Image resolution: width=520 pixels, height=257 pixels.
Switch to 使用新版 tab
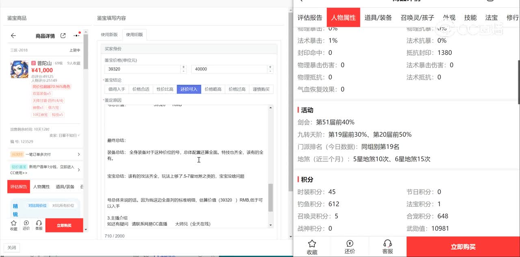coord(109,35)
